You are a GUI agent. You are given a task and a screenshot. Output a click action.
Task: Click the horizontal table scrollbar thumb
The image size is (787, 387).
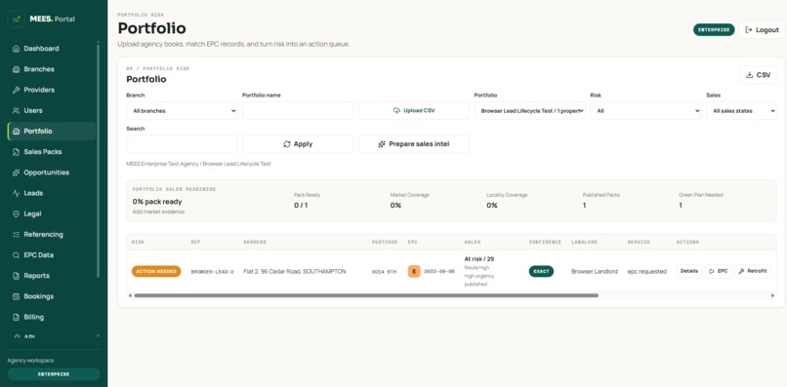click(366, 295)
